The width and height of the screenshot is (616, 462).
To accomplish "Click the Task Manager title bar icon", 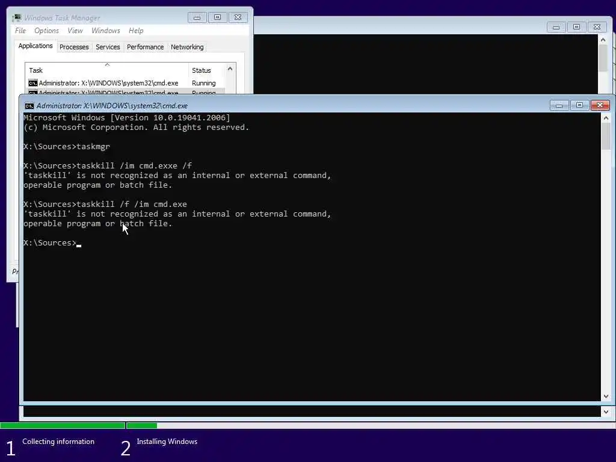I will click(x=16, y=17).
